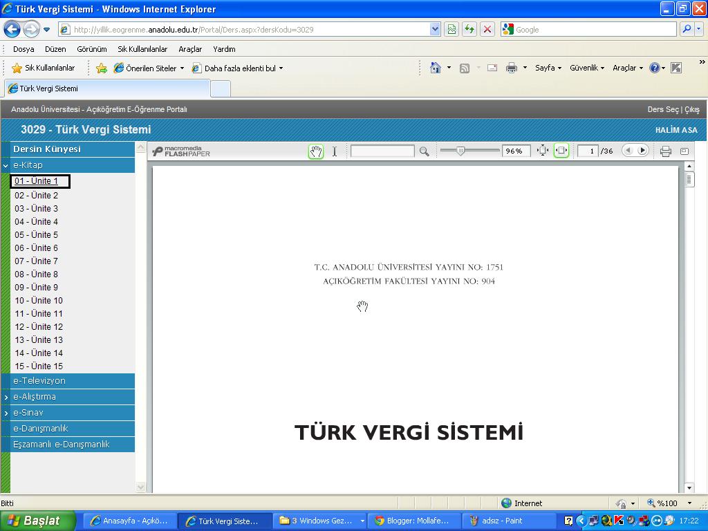Stop loading with the red X icon
Screen dimensions: 708x531
click(x=487, y=29)
